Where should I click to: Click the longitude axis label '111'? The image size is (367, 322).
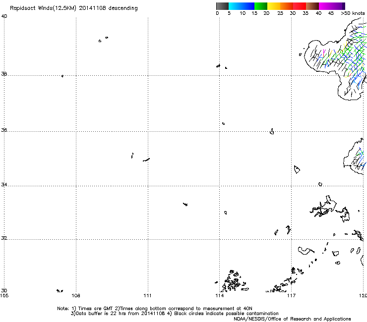click(x=147, y=296)
